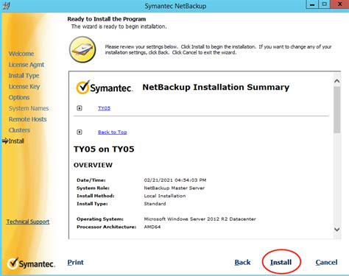This screenshot has width=349, height=276.
Task: Click the summary scrollbar up arrow
Action: pyautogui.click(x=337, y=81)
